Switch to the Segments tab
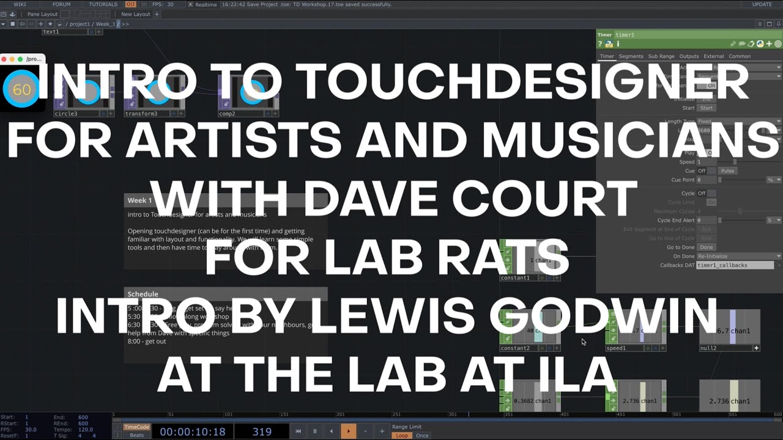The height and width of the screenshot is (440, 783). tap(631, 56)
